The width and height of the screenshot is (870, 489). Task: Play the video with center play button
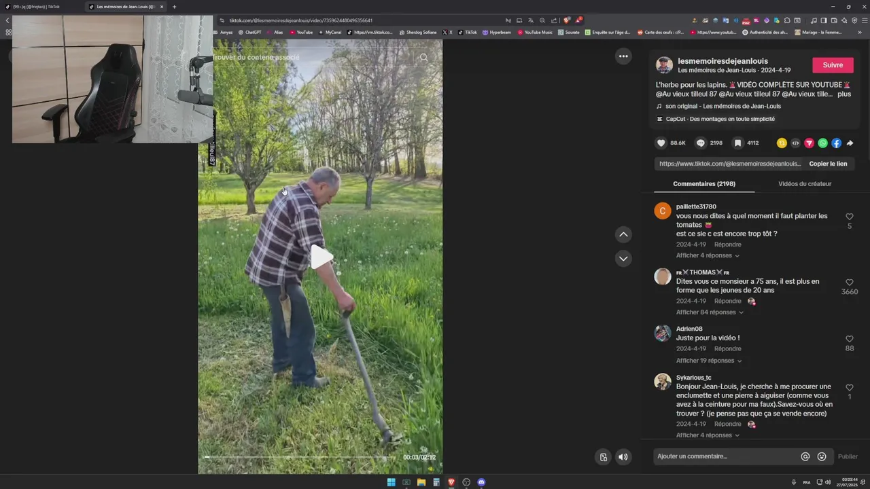pyautogui.click(x=321, y=257)
